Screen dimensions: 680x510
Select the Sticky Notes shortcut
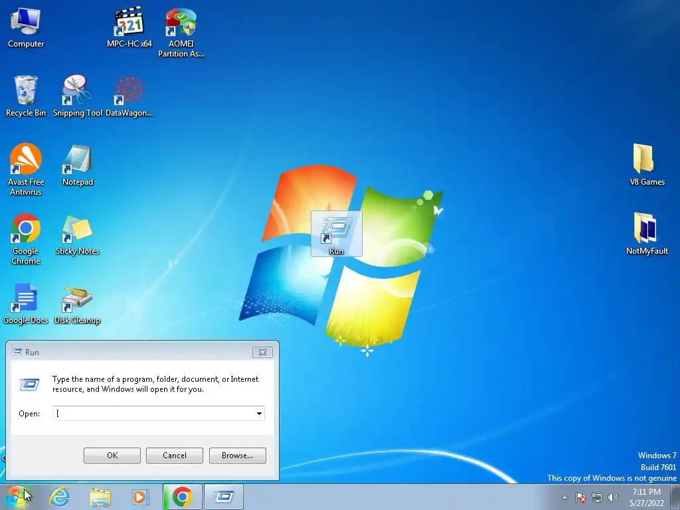point(77,234)
